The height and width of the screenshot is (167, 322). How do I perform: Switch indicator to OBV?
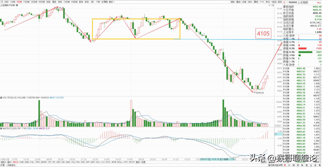(58, 162)
